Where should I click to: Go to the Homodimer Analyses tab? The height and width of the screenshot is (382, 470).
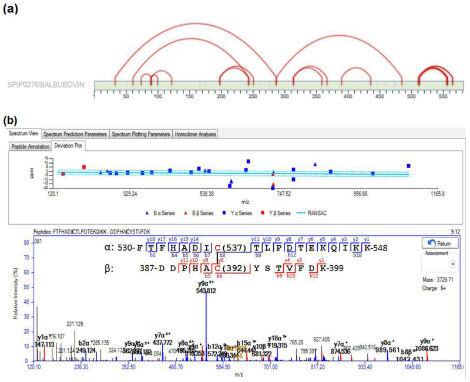(x=195, y=134)
